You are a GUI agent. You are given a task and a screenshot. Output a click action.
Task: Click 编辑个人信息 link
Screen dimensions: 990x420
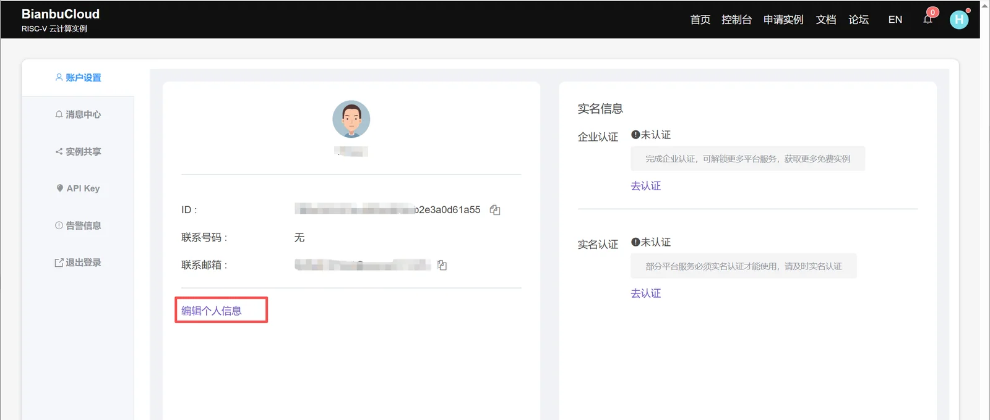[x=212, y=311]
